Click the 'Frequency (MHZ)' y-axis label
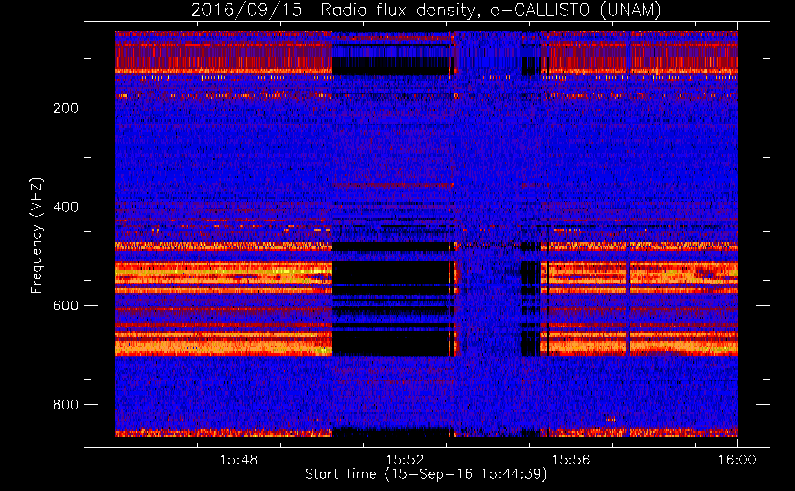This screenshot has width=795, height=491. pos(37,236)
